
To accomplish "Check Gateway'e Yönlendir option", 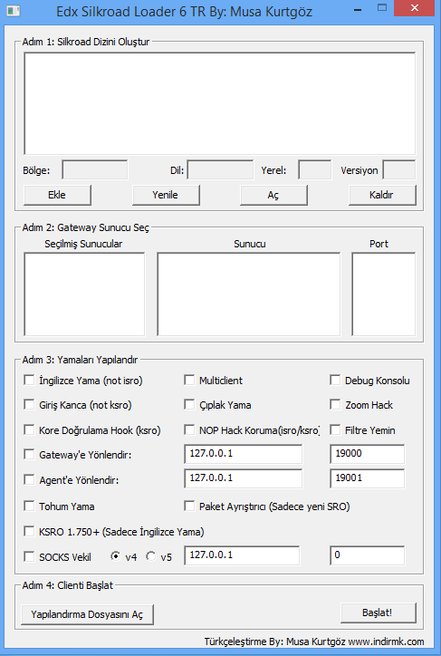I will [x=29, y=454].
